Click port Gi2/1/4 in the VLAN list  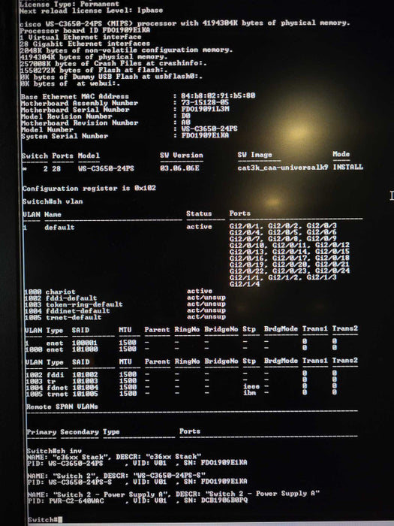click(x=245, y=284)
